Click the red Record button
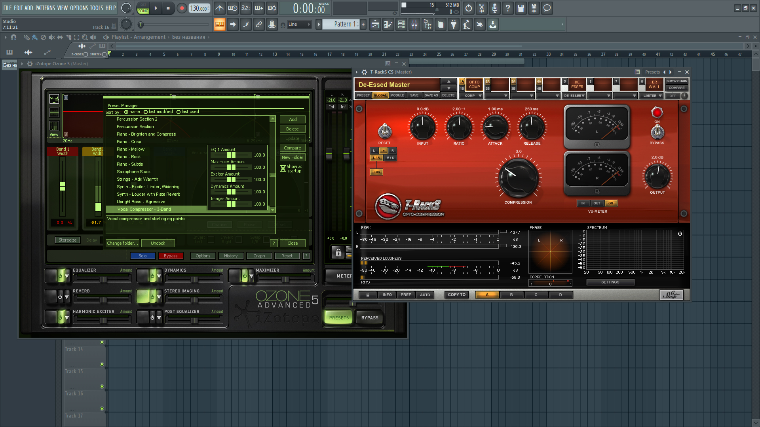This screenshot has width=760, height=427. (x=182, y=8)
